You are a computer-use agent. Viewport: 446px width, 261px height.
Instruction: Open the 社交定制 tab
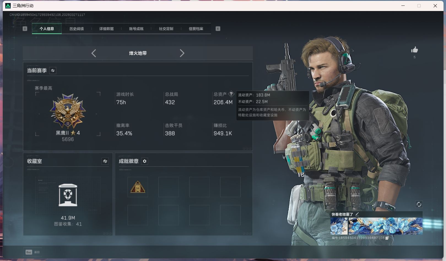pyautogui.click(x=166, y=29)
